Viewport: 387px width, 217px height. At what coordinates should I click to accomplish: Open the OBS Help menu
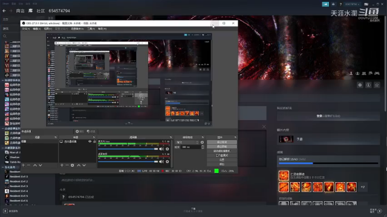(102, 29)
